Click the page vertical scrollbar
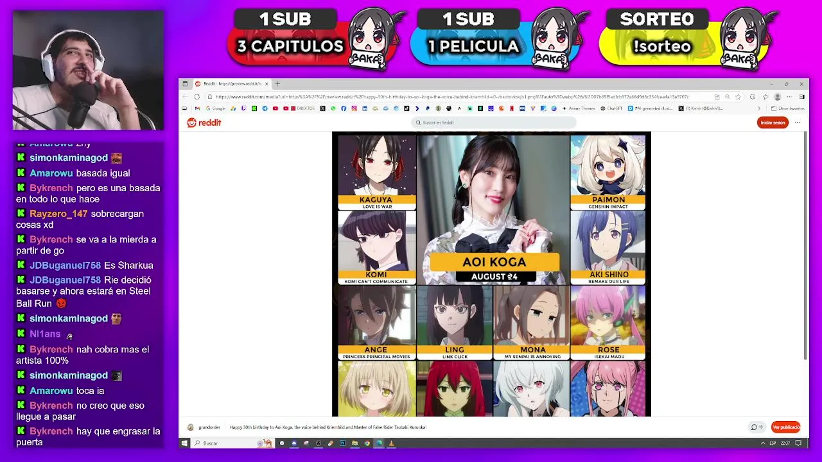The width and height of the screenshot is (822, 462). (x=805, y=245)
